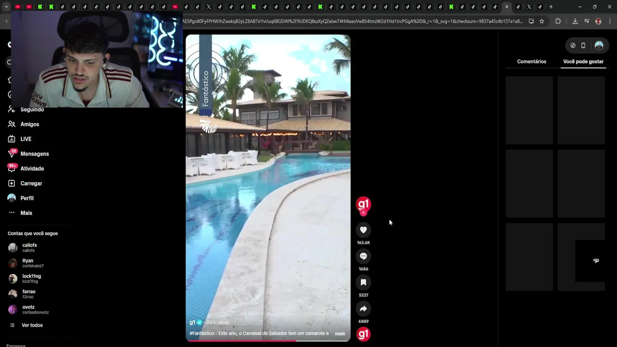
Task: Close the active browser tab
Action: (x=507, y=7)
